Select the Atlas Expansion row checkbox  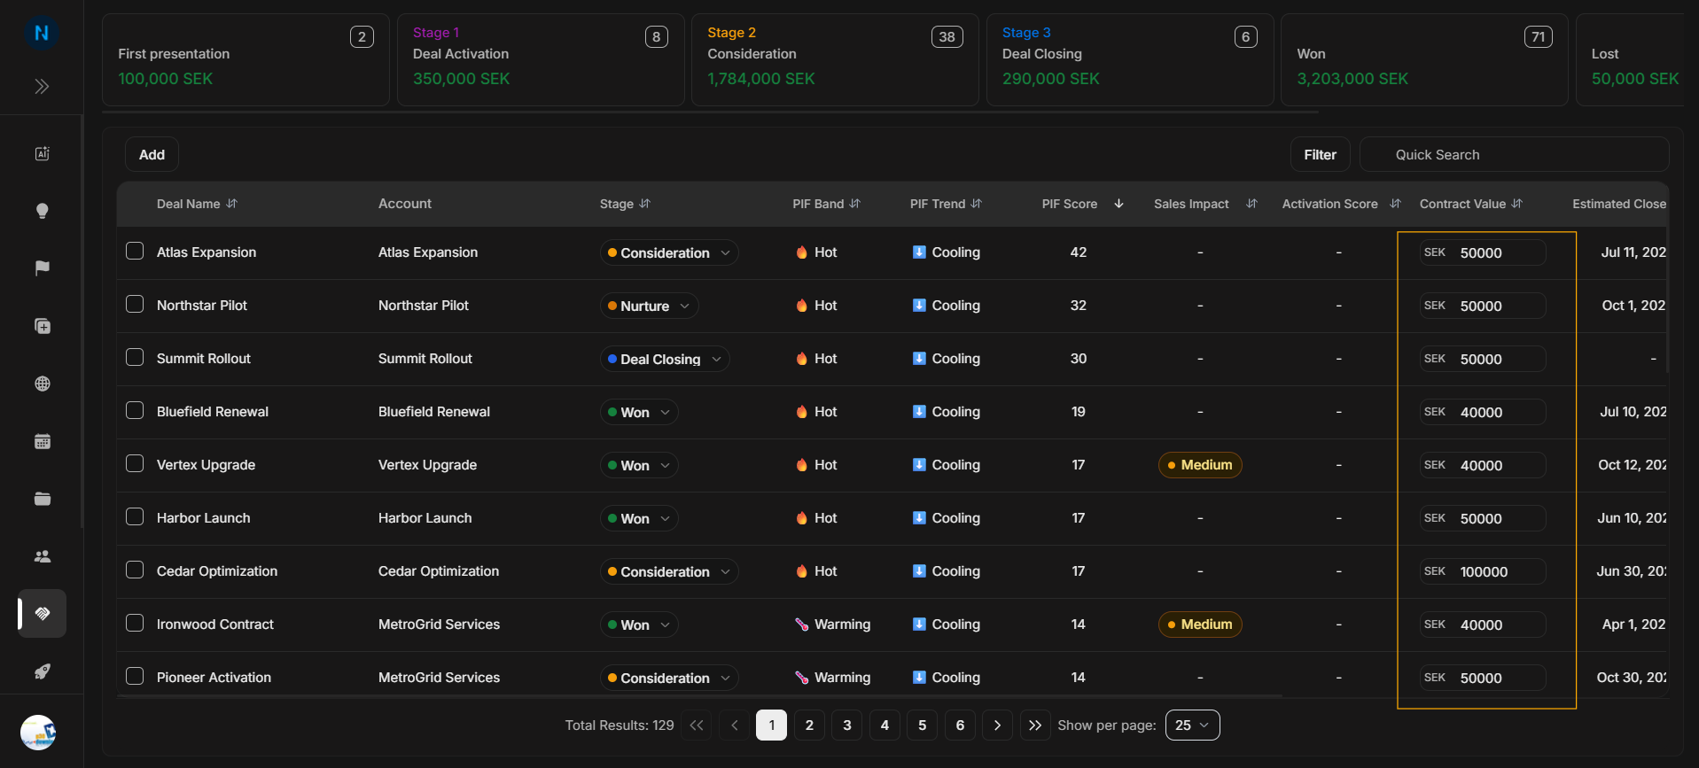[x=135, y=251]
